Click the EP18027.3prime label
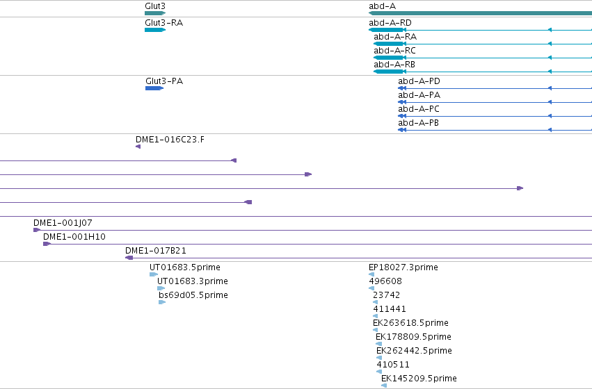The width and height of the screenshot is (592, 389). pos(403,267)
